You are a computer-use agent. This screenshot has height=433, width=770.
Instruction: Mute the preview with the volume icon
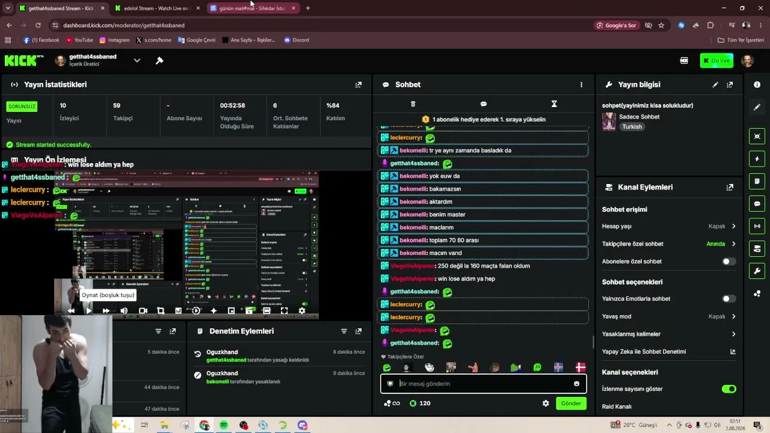pos(124,311)
